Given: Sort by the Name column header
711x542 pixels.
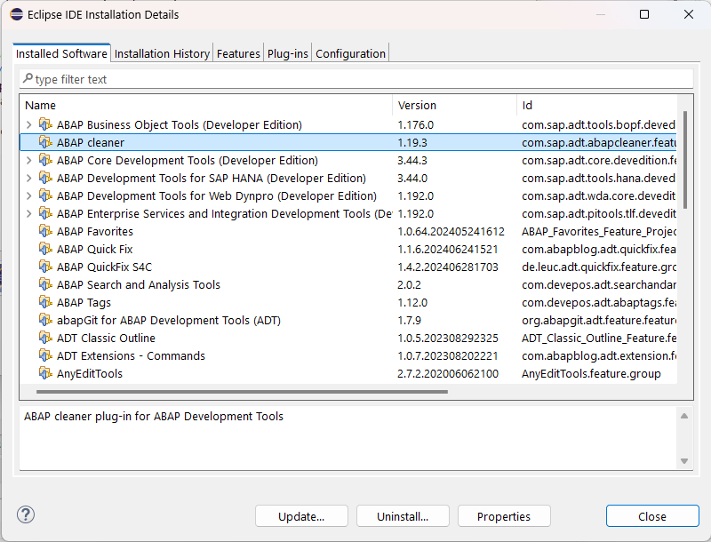Looking at the screenshot, I should click(206, 105).
